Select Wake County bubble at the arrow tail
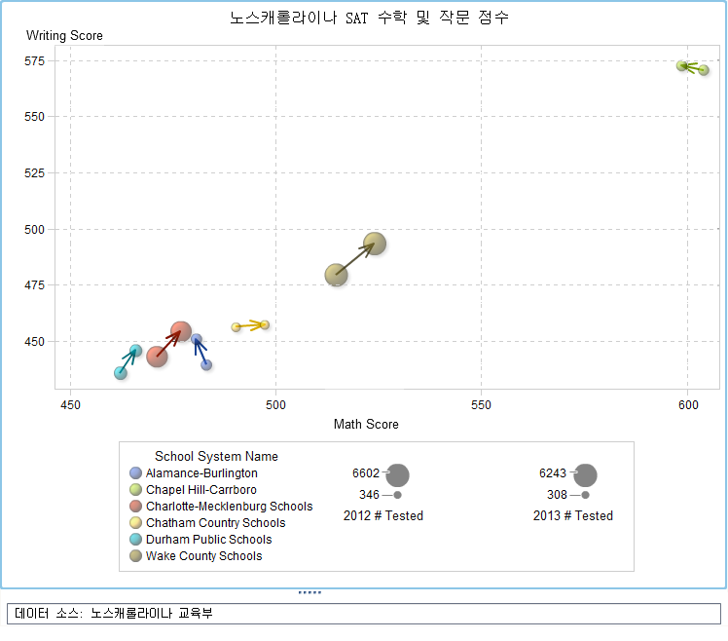This screenshot has width=728, height=641. (x=336, y=275)
